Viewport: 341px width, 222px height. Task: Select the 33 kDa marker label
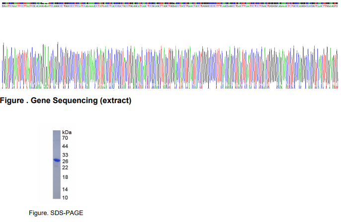[x=65, y=155]
